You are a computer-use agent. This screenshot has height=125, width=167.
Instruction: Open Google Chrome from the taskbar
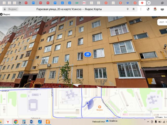tap(16, 122)
